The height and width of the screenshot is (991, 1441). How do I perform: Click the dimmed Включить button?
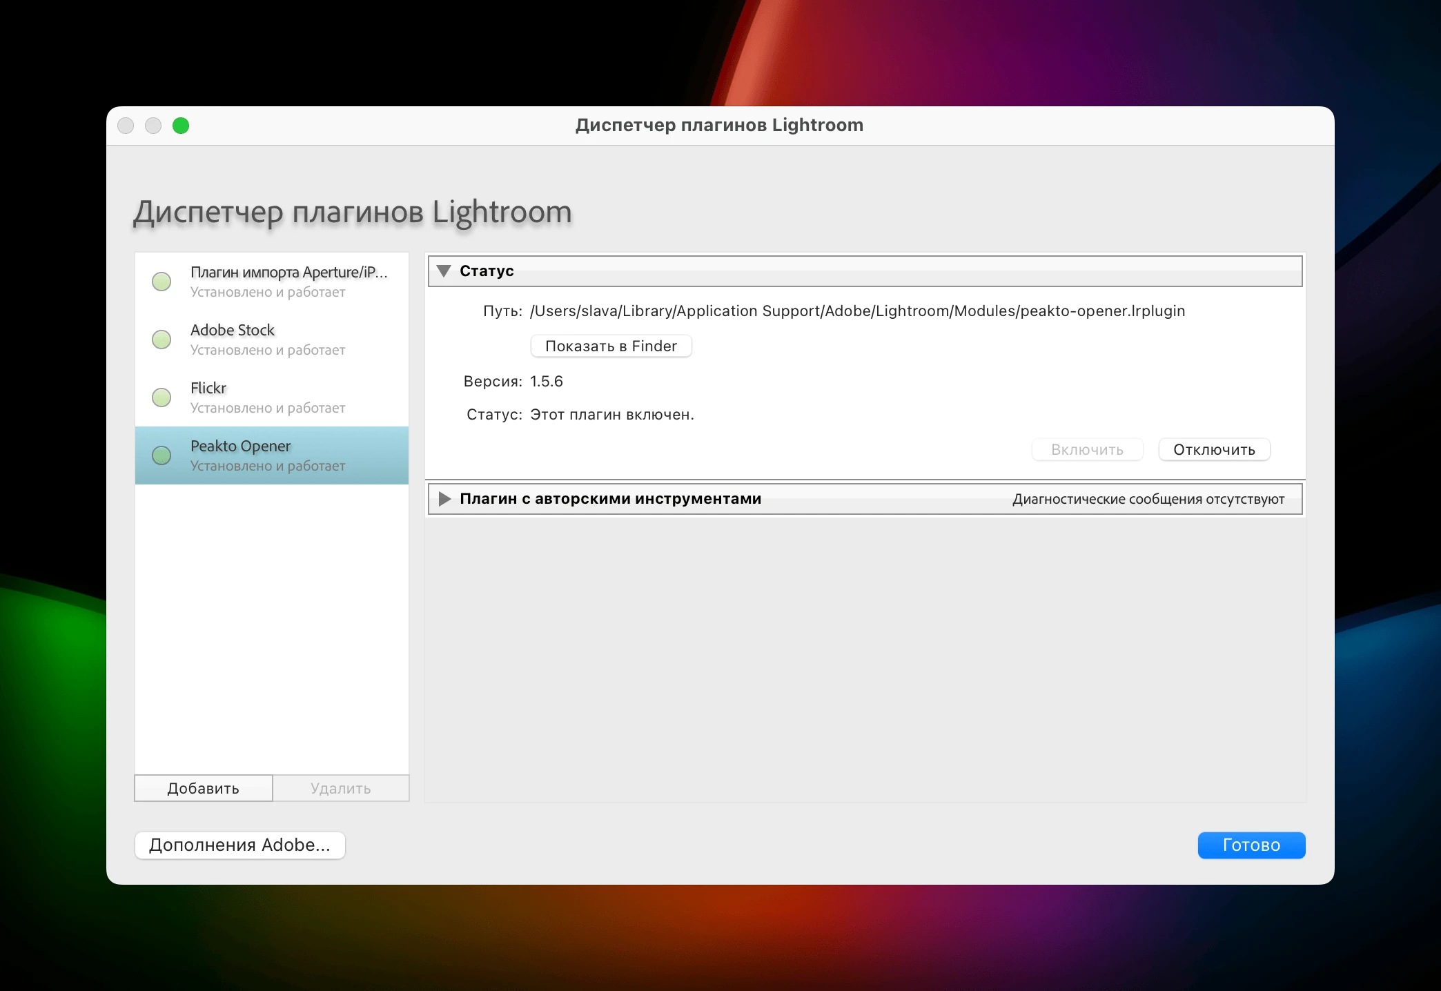1088,450
